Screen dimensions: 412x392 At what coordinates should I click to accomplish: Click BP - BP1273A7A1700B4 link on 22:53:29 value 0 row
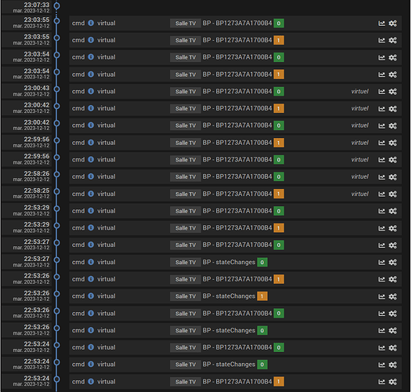(x=237, y=211)
